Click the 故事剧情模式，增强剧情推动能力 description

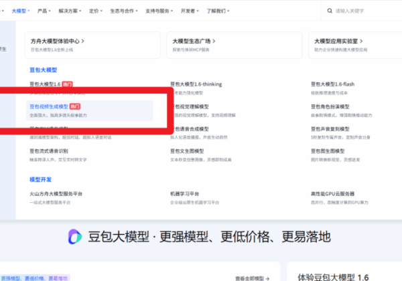342,115
